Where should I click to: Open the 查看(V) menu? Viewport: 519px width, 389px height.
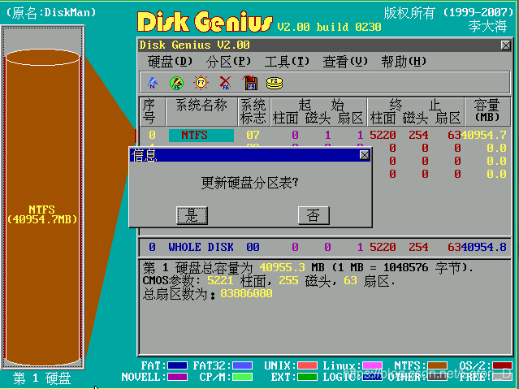coord(345,62)
